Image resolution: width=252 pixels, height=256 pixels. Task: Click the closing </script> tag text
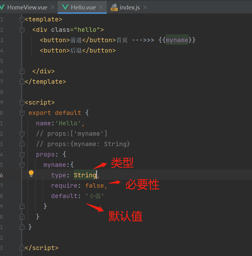tap(42, 248)
